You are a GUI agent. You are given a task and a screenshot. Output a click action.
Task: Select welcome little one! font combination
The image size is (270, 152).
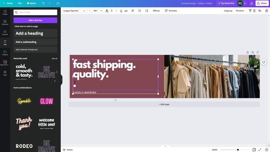(x=46, y=124)
